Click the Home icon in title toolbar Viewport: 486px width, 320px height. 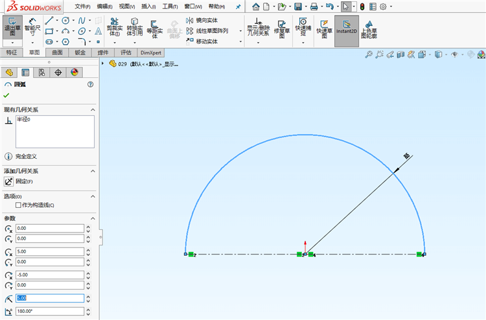256,6
